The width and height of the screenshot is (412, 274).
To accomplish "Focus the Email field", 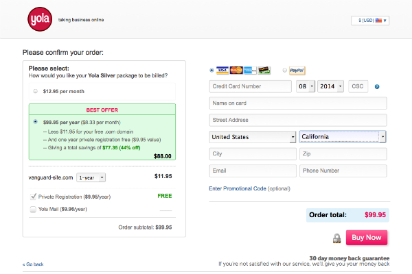I will 253,171.
